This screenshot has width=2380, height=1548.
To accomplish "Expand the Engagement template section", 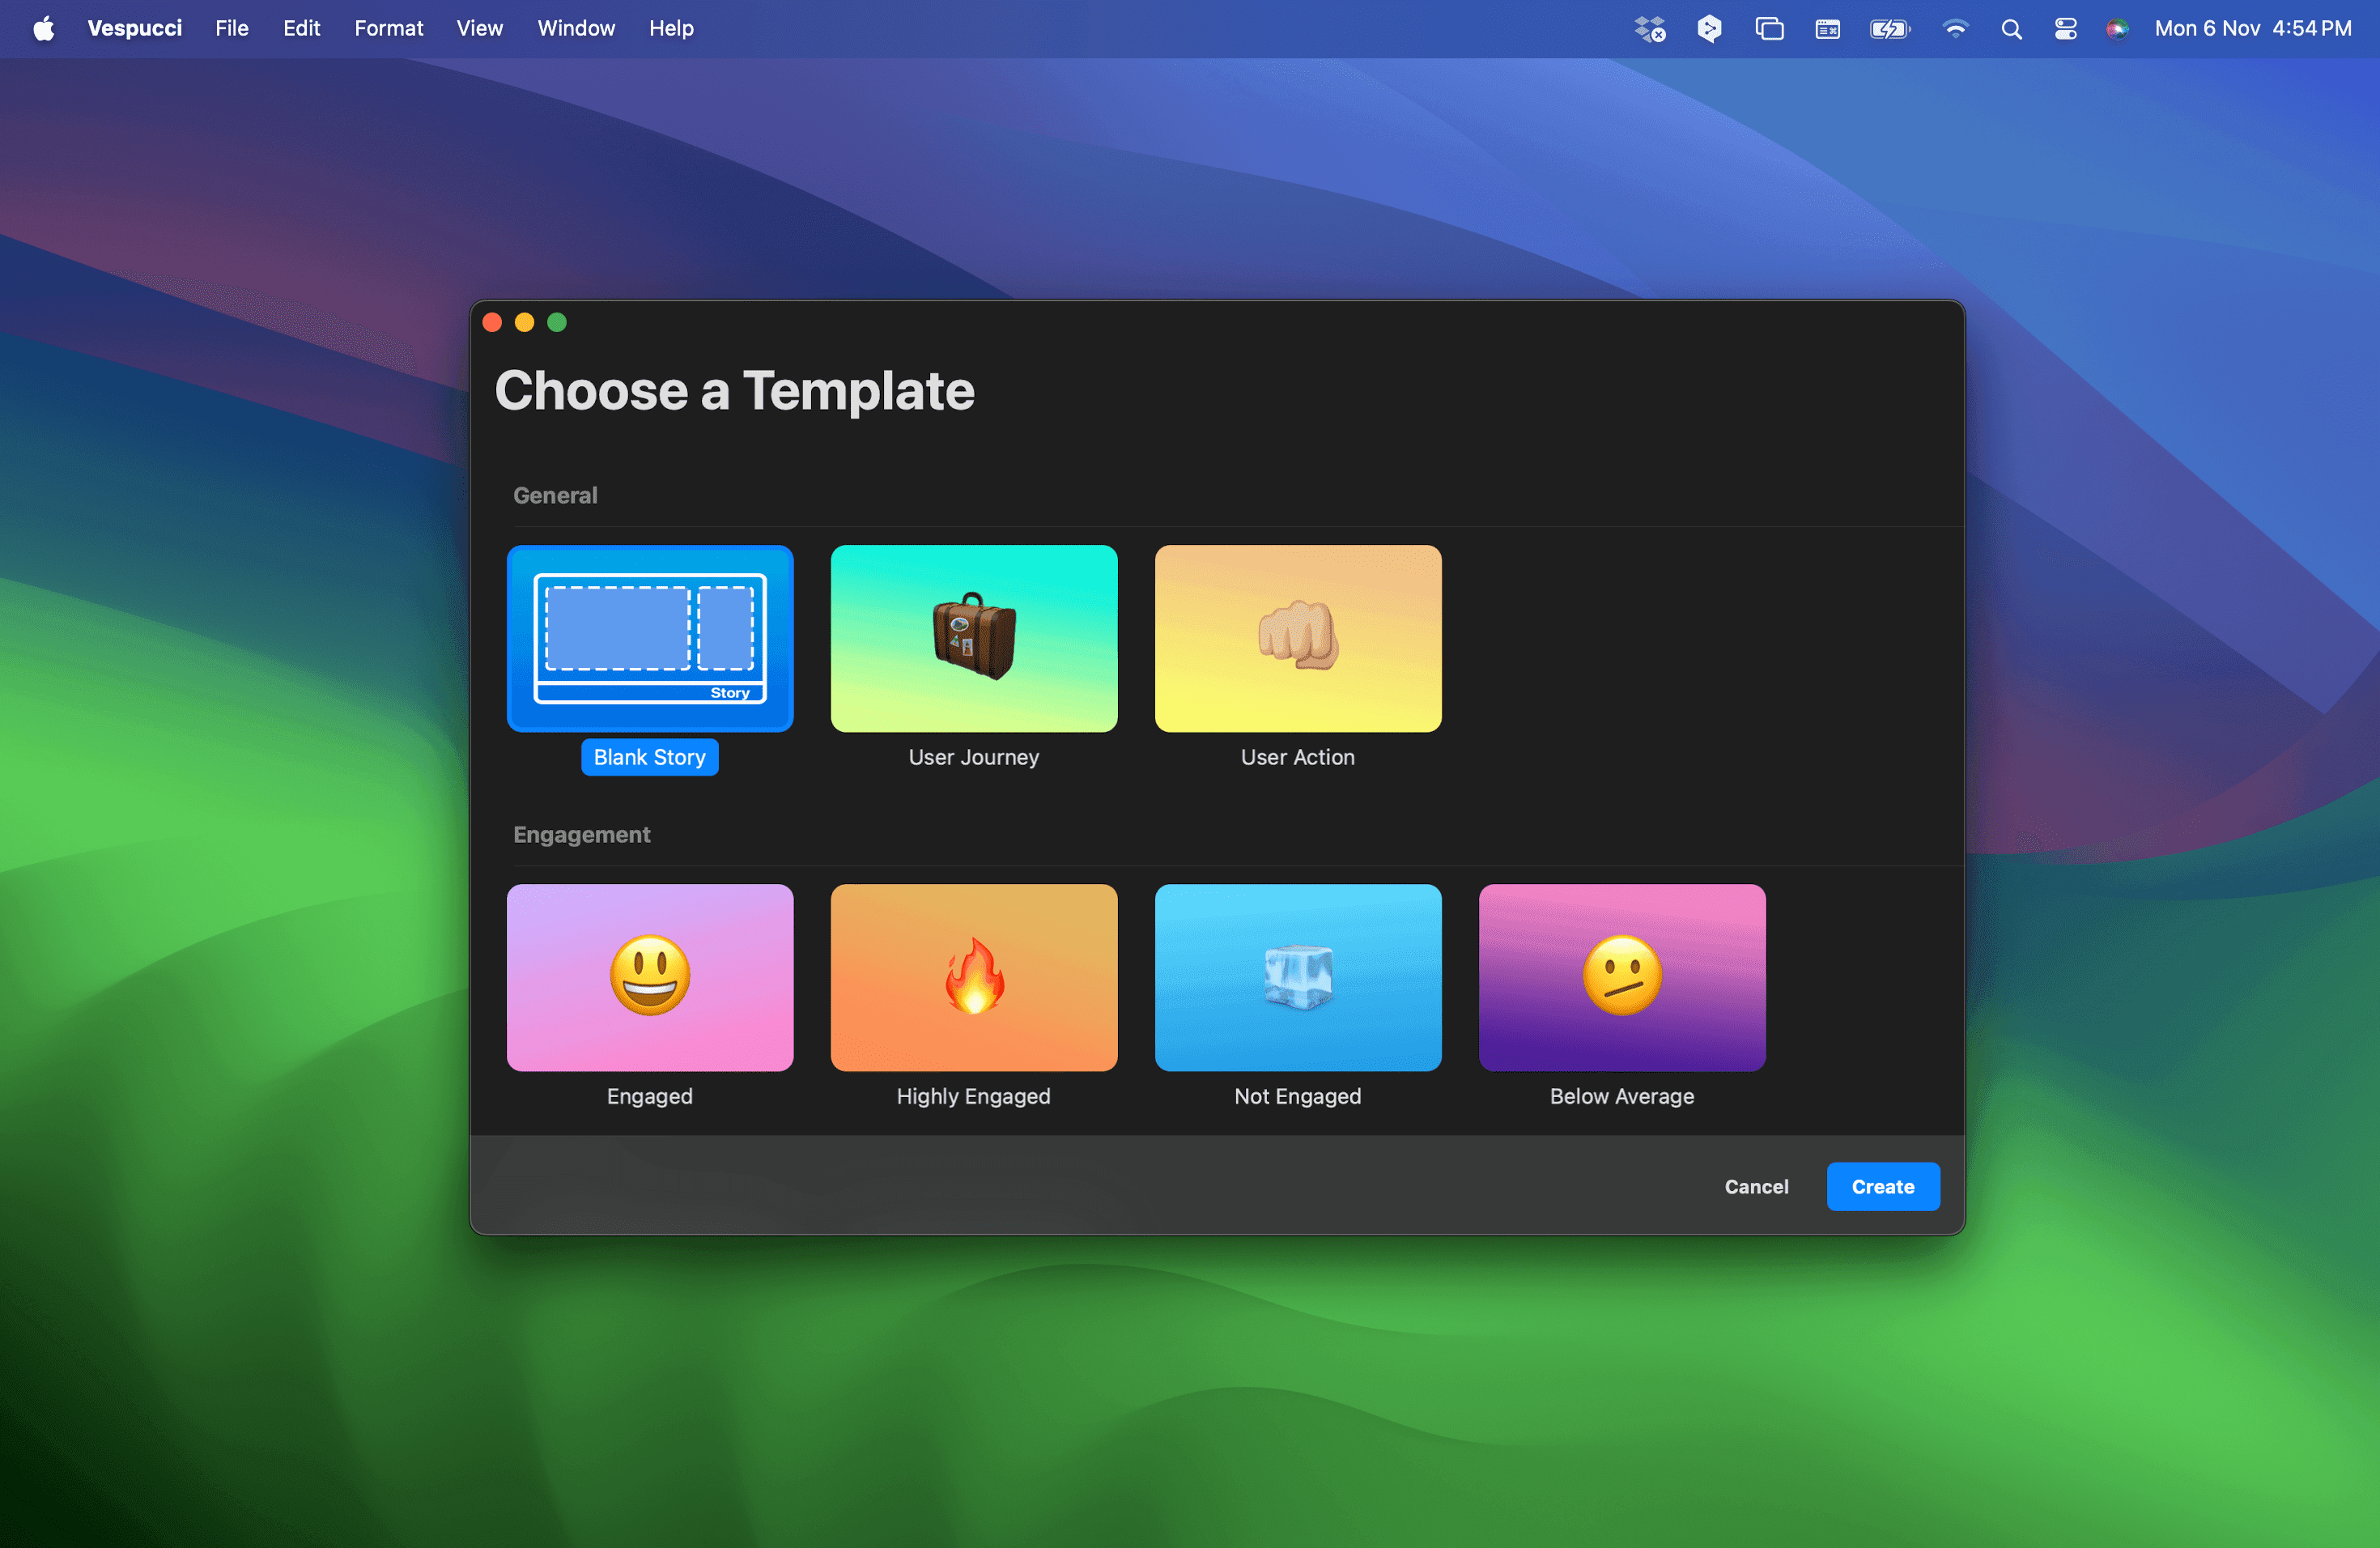I will pos(581,835).
